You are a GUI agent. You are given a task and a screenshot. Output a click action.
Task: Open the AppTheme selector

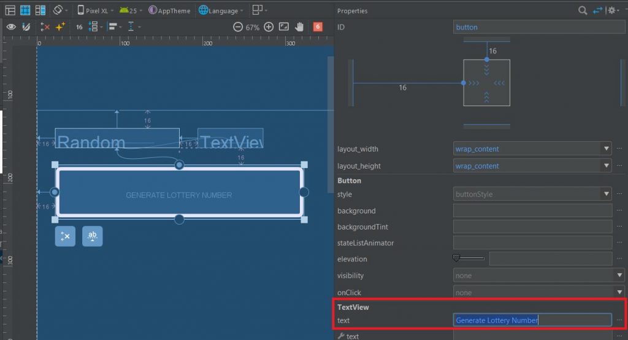coord(170,10)
